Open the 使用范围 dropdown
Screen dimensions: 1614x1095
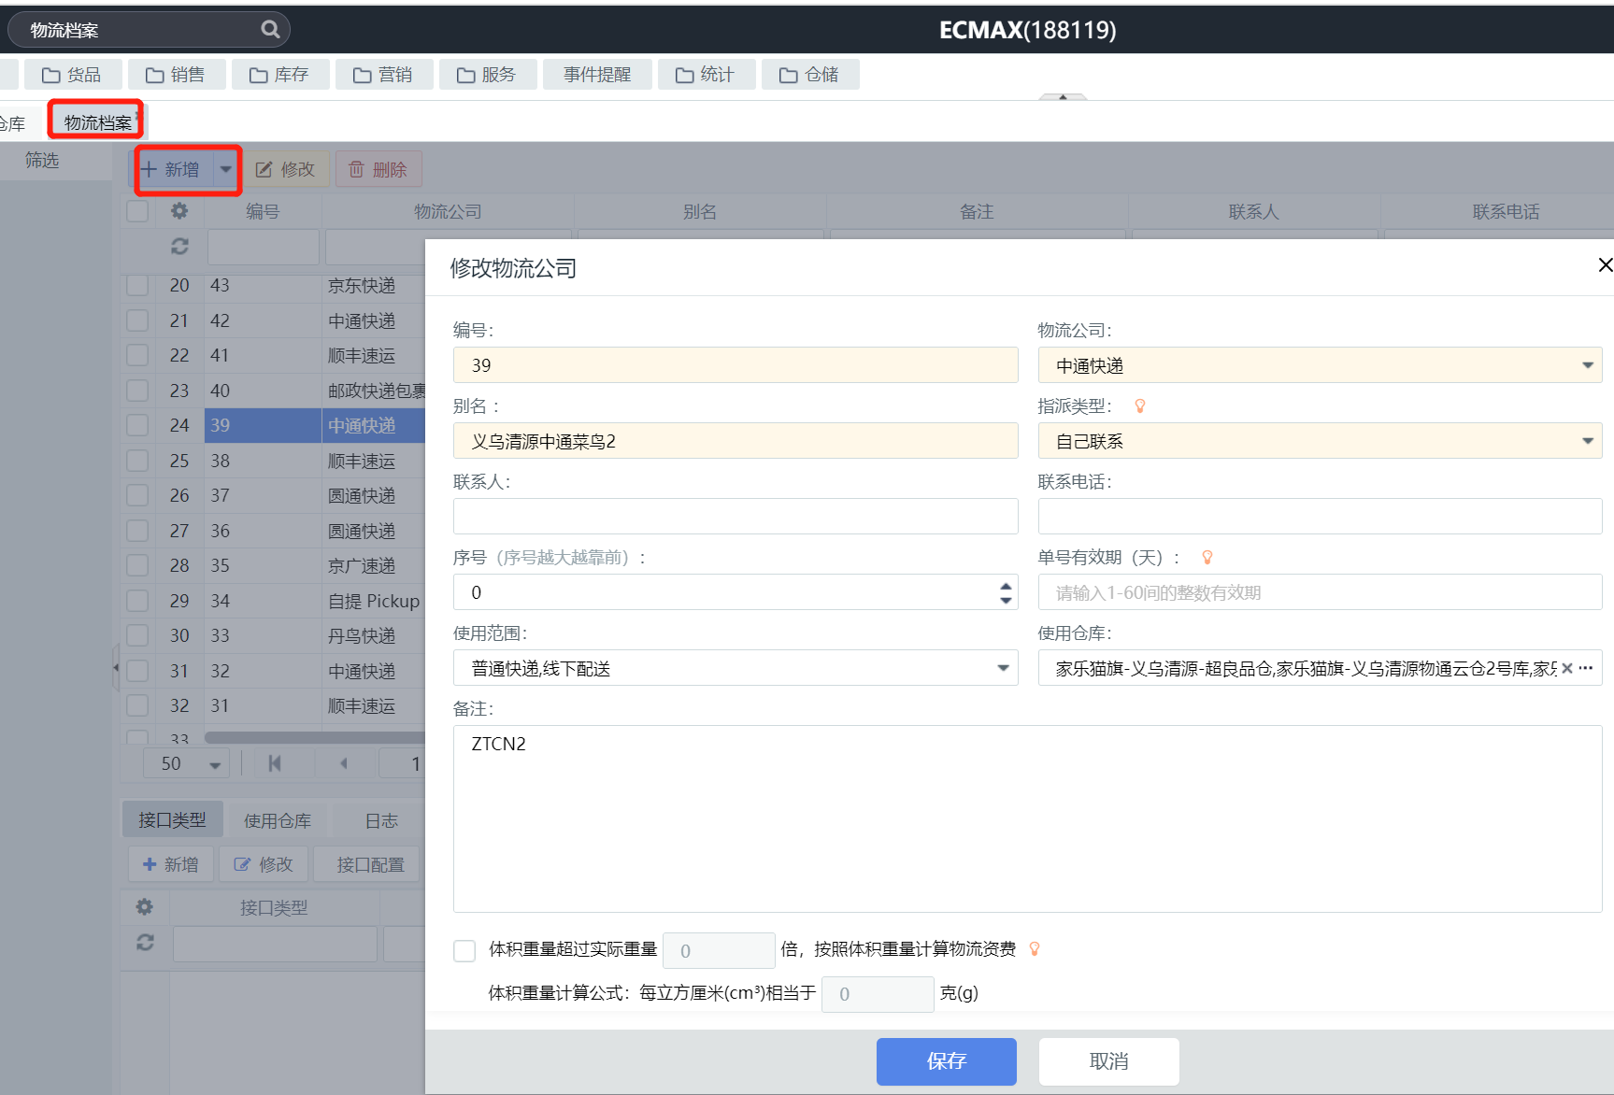pyautogui.click(x=736, y=668)
